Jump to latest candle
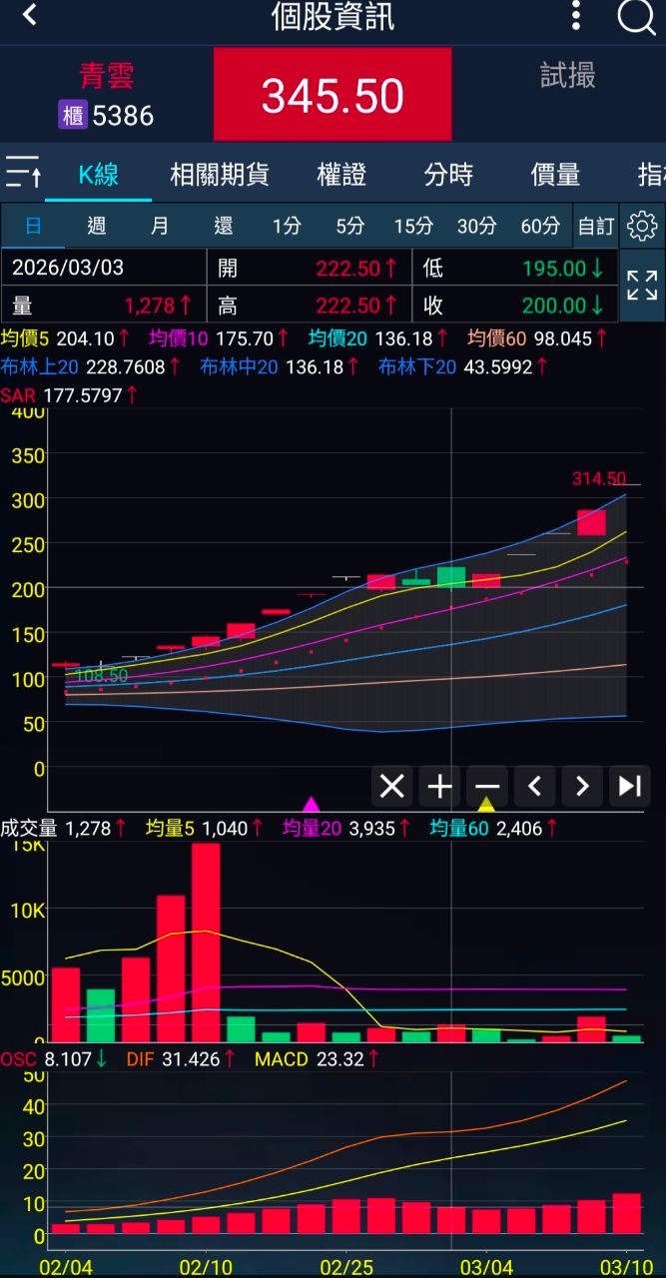 (x=629, y=787)
